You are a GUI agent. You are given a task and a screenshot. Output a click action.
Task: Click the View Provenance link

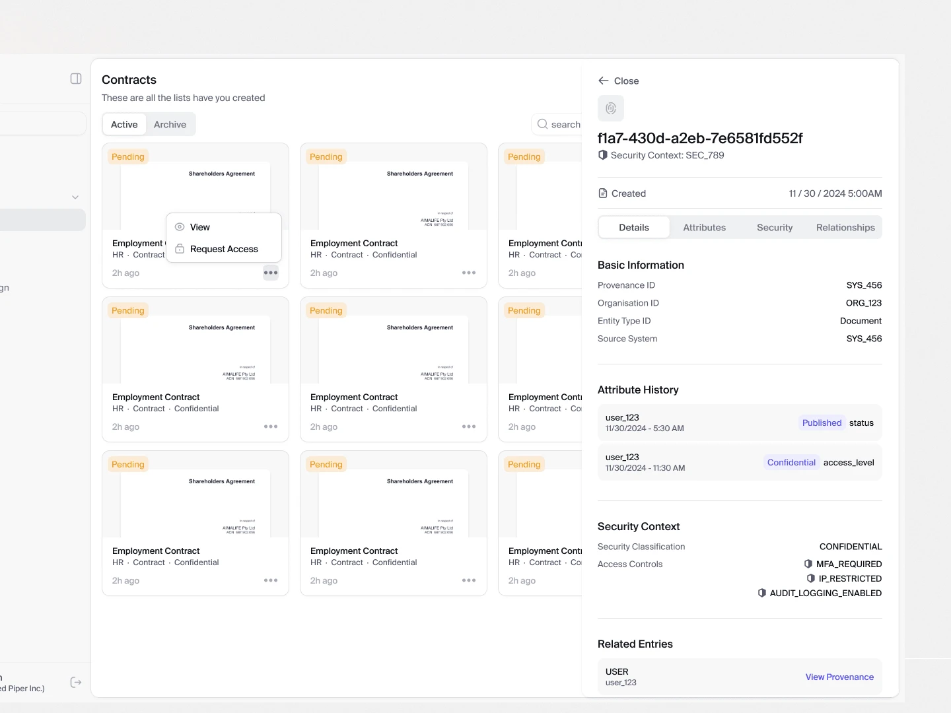click(x=839, y=677)
